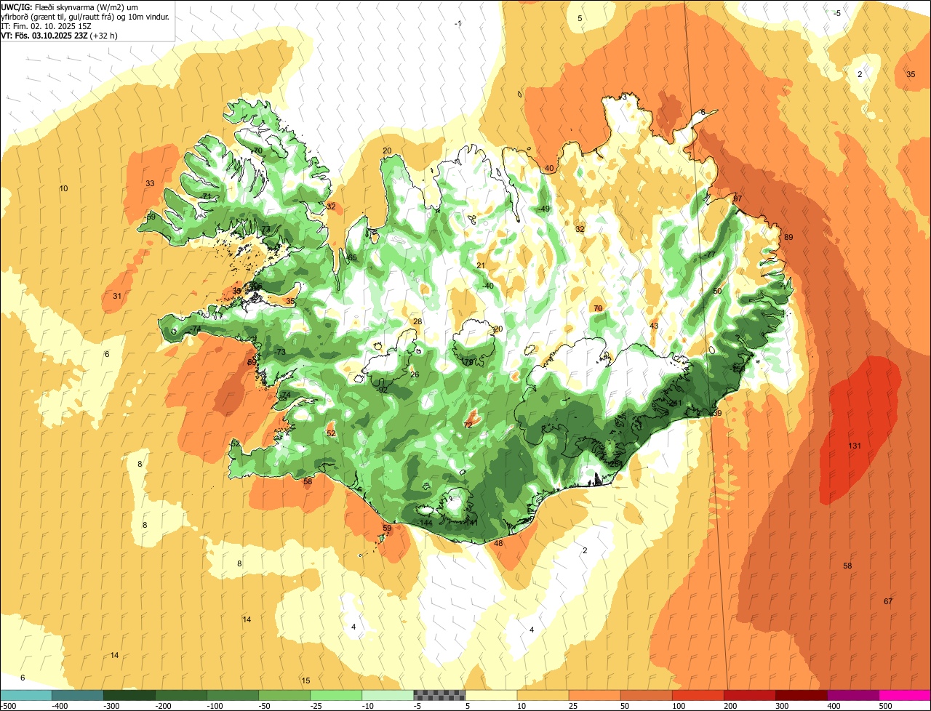Click the map value '-40' in the northern interior
The image size is (931, 711).
tap(488, 286)
